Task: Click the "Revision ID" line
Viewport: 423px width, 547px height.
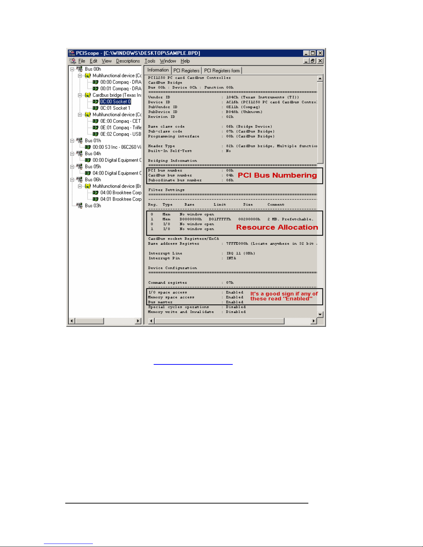Action: click(191, 117)
